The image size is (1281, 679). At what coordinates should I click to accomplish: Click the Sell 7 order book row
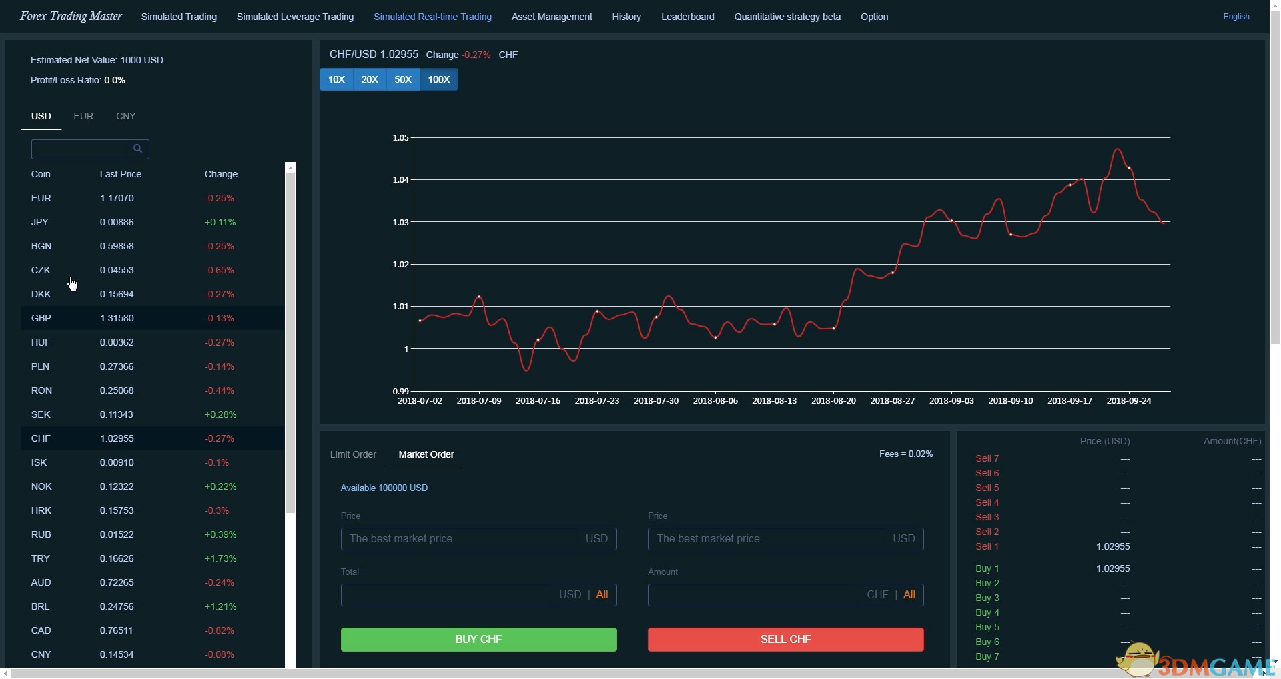(x=1118, y=458)
